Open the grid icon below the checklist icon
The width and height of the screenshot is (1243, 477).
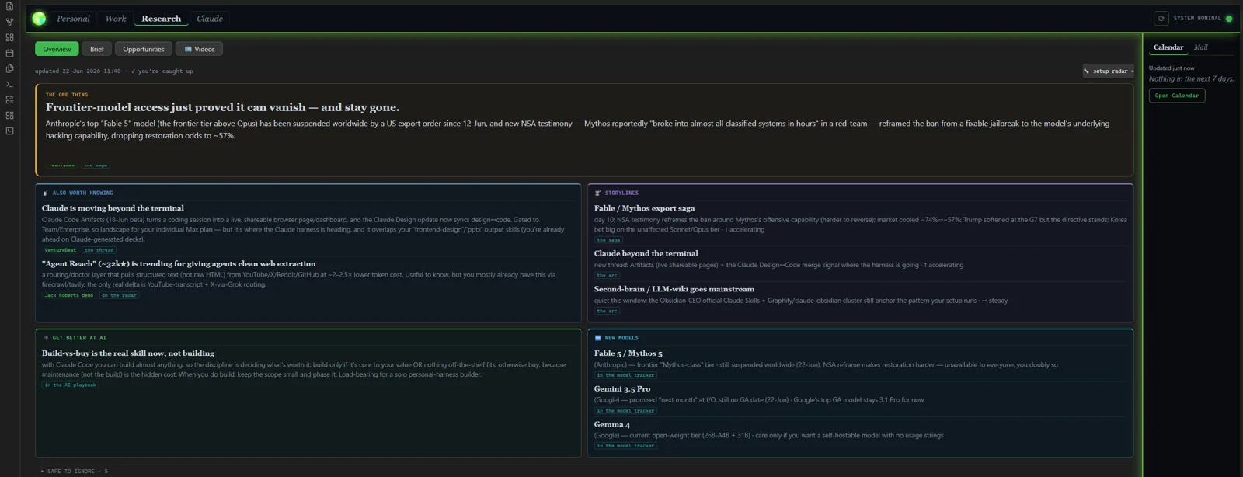click(x=9, y=115)
